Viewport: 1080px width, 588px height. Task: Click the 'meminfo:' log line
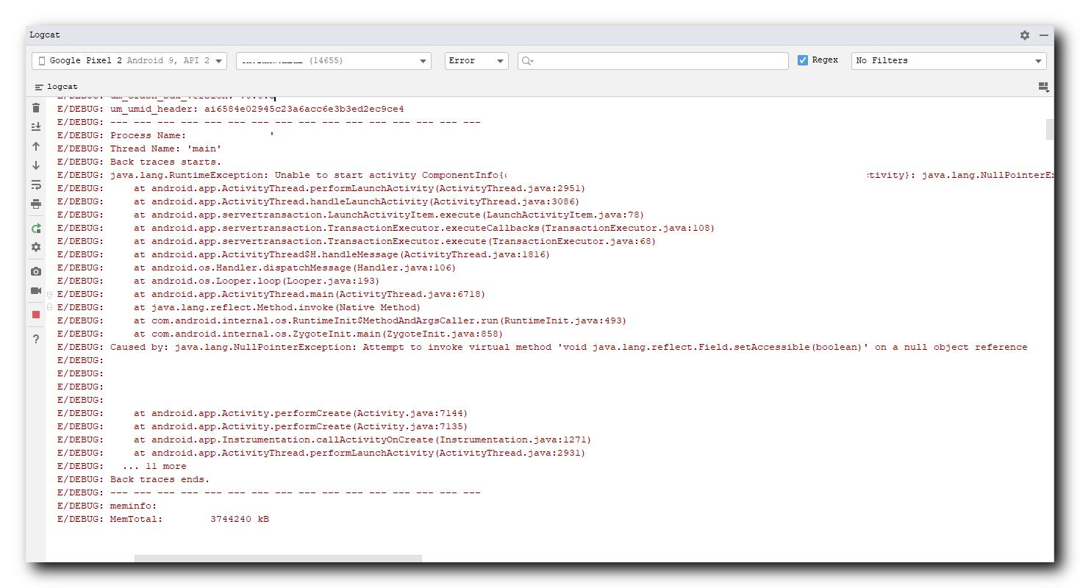click(x=107, y=506)
